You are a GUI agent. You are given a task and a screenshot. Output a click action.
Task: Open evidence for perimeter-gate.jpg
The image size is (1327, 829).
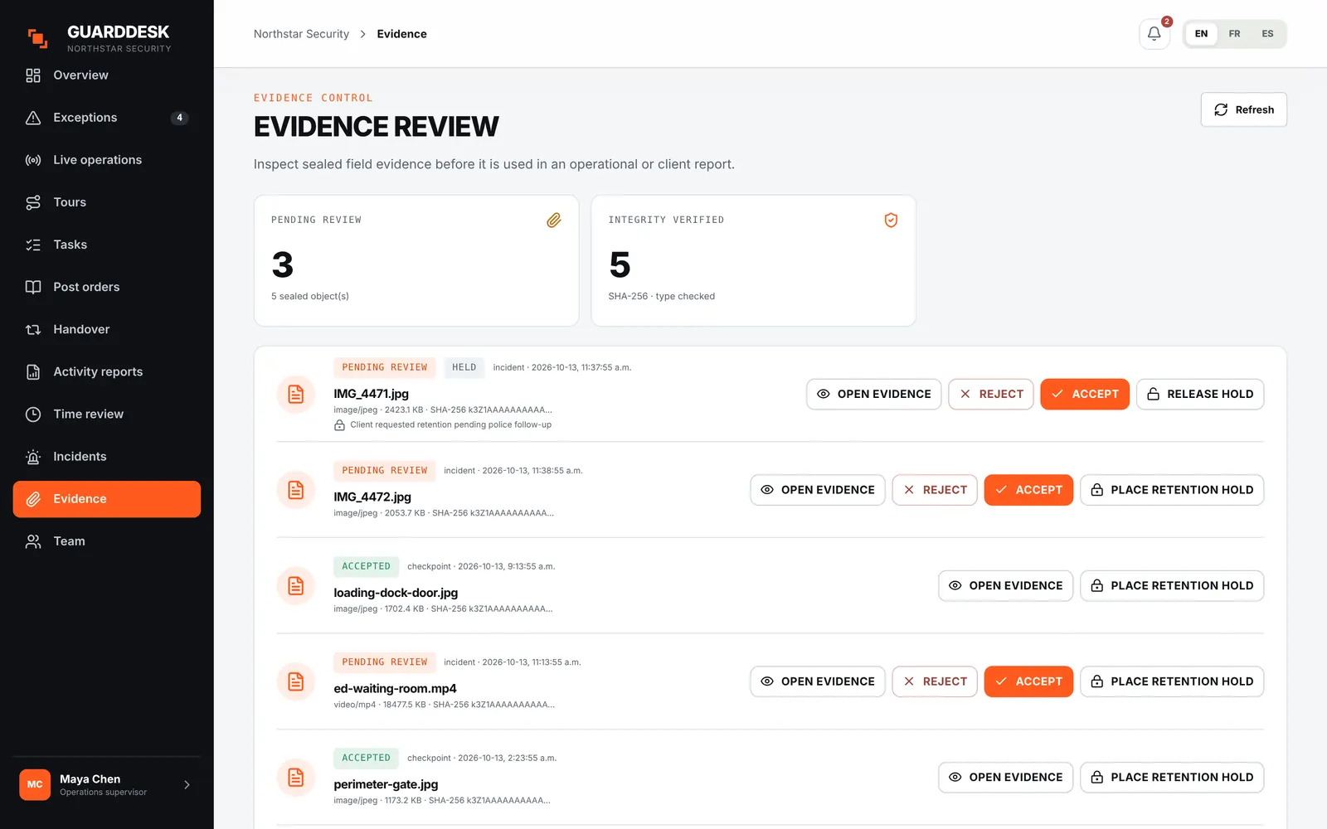(x=1005, y=778)
